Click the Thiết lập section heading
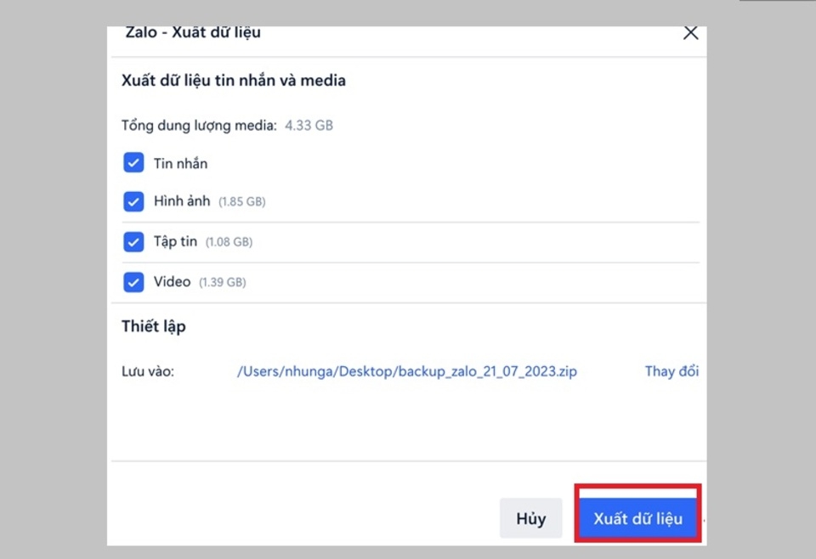The width and height of the screenshot is (816, 559). [x=154, y=326]
